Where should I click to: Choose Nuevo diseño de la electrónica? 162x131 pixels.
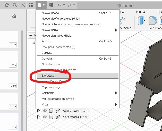(78, 19)
